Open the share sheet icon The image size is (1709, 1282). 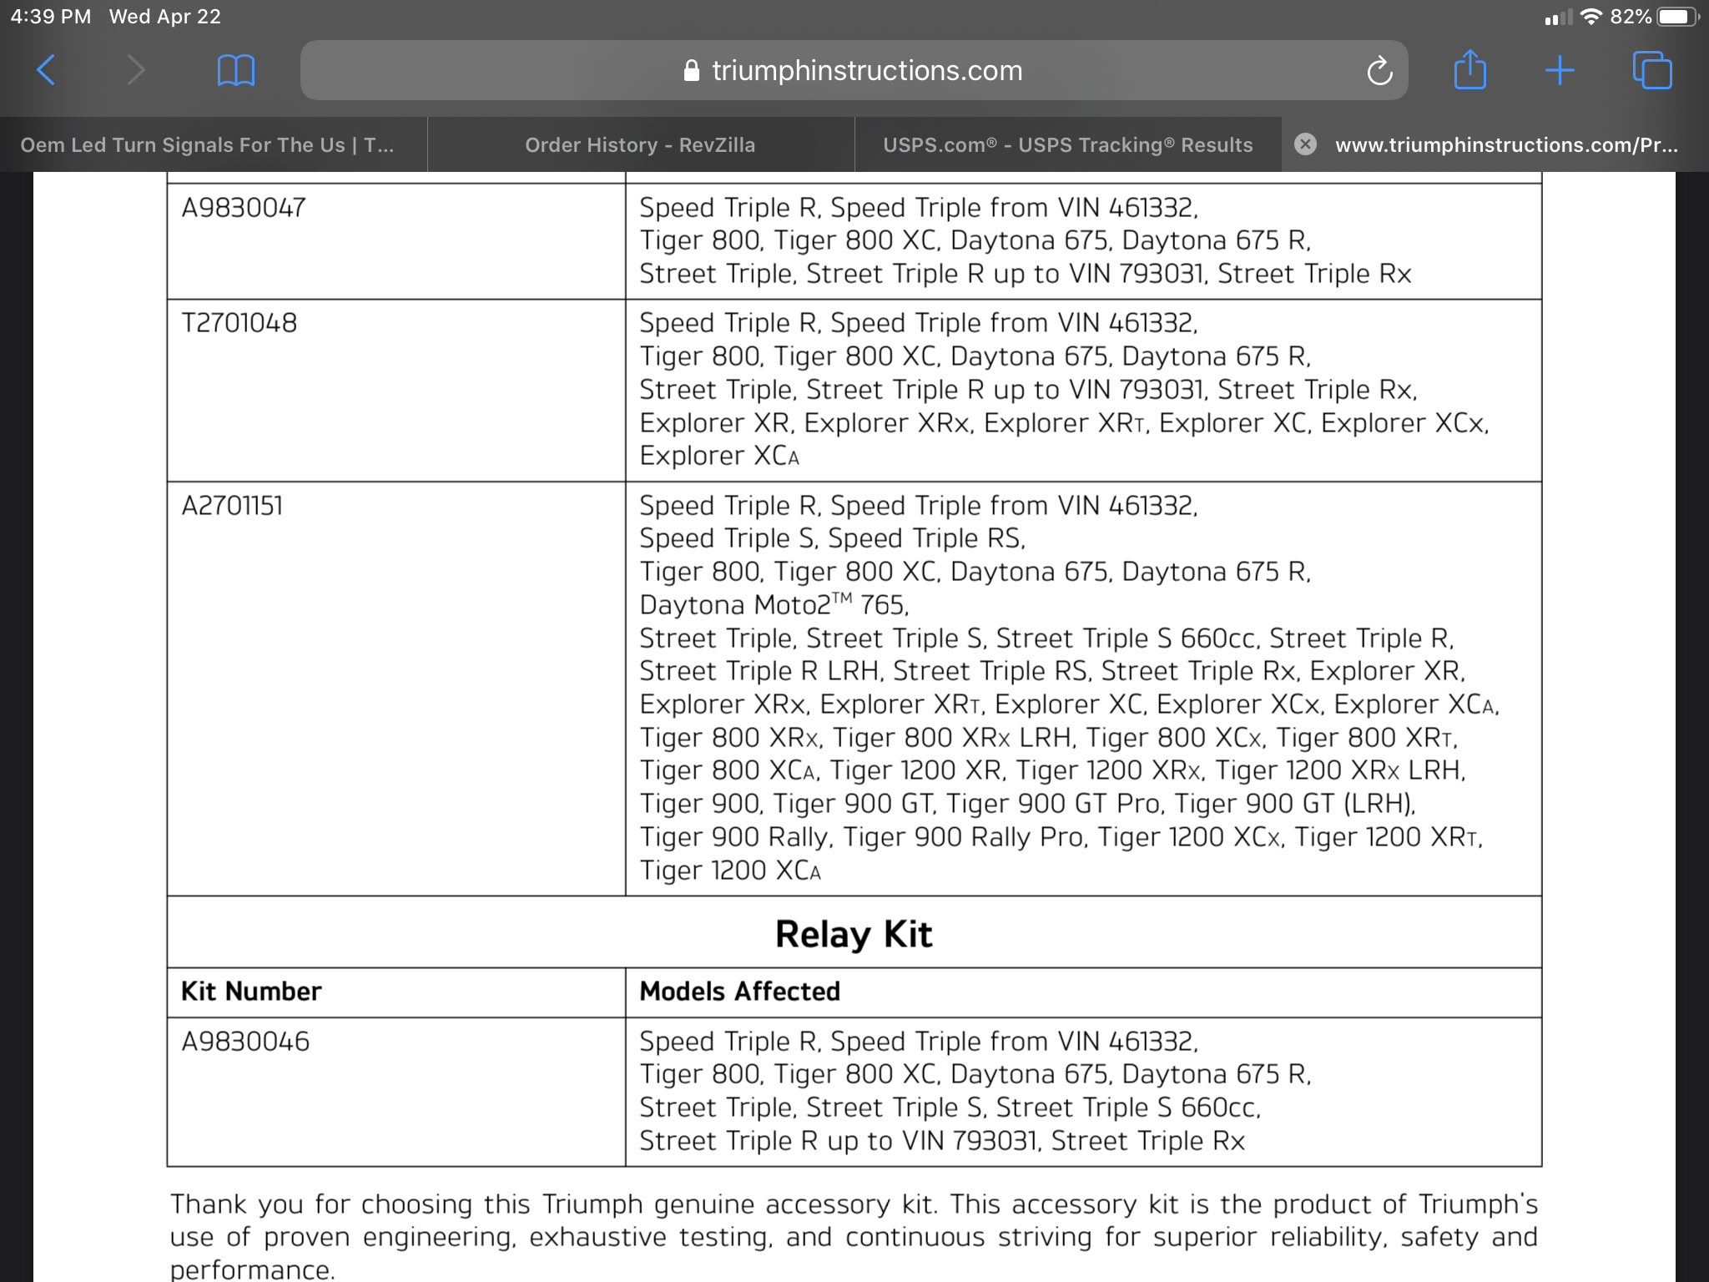tap(1470, 70)
